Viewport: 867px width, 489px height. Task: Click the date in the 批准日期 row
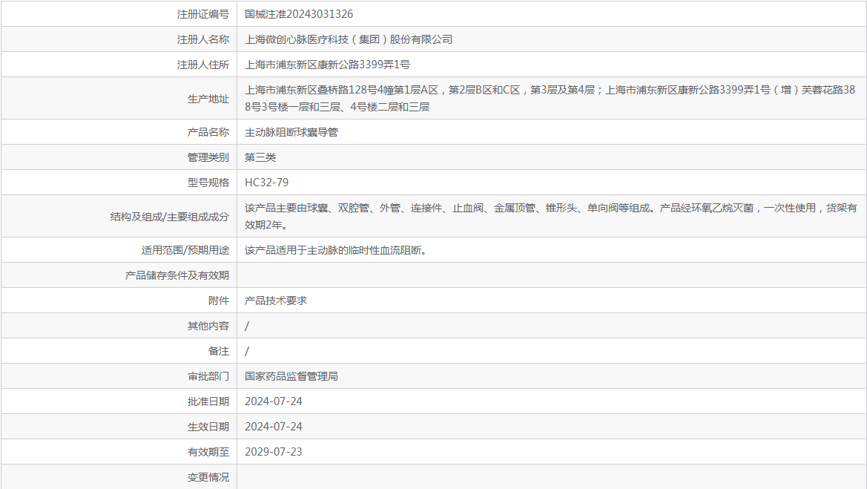coord(274,401)
